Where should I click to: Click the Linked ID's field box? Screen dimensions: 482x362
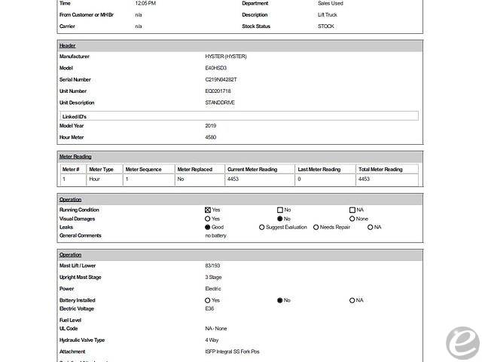coord(239,116)
